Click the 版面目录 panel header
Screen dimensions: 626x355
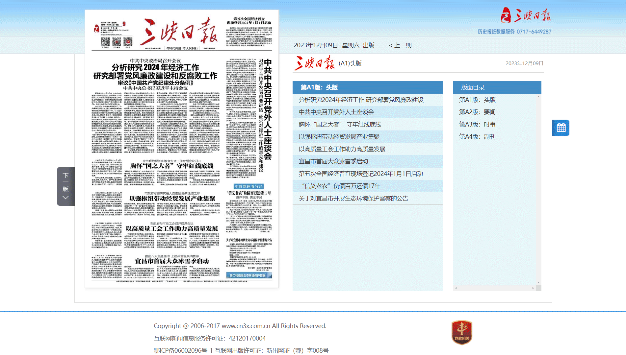tap(497, 87)
